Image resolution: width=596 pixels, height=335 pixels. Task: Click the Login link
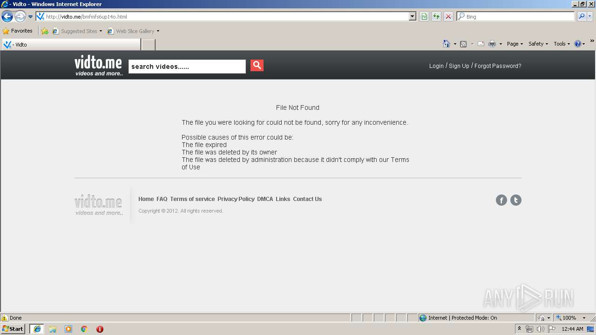436,66
